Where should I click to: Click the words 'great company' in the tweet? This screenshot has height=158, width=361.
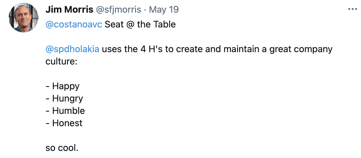(301, 49)
